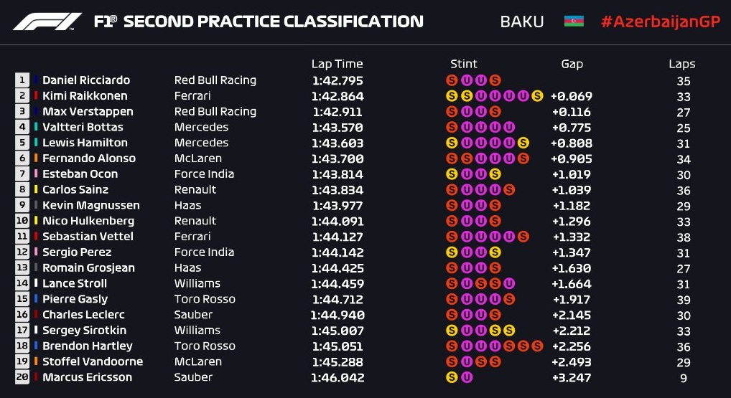Screen dimensions: 731x398
Task: Open the #AzerbaijanGP hashtag
Action: tap(659, 22)
